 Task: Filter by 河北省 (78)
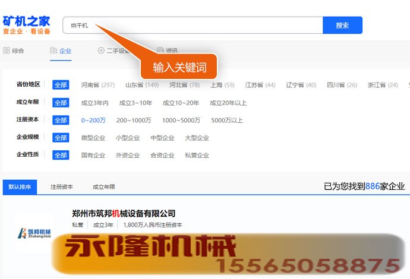tap(184, 85)
